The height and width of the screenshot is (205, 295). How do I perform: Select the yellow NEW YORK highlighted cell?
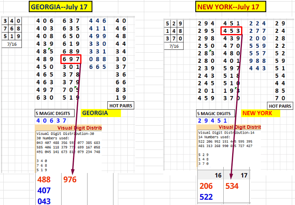(x=257, y=113)
